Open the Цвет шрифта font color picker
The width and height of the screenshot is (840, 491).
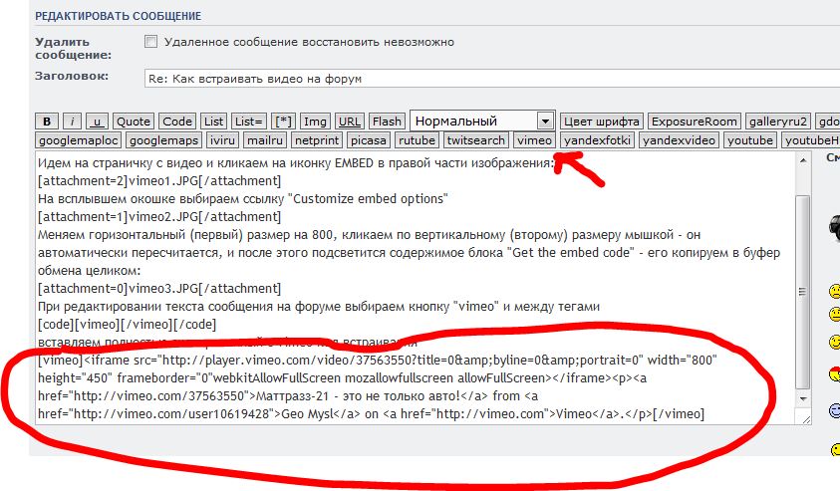601,122
